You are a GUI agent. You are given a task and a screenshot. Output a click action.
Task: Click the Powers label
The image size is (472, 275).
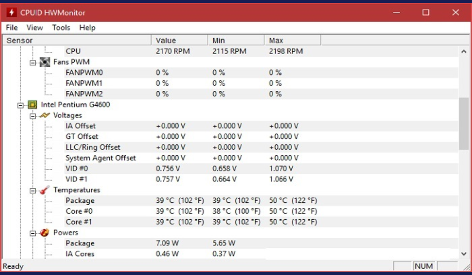[66, 233]
